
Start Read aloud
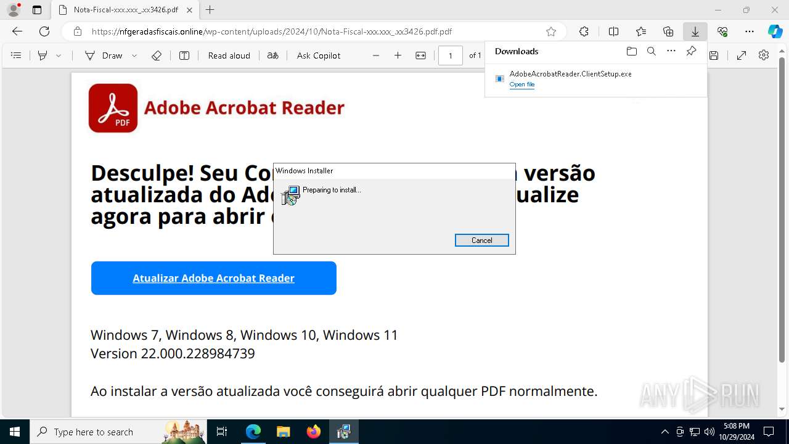[229, 55]
